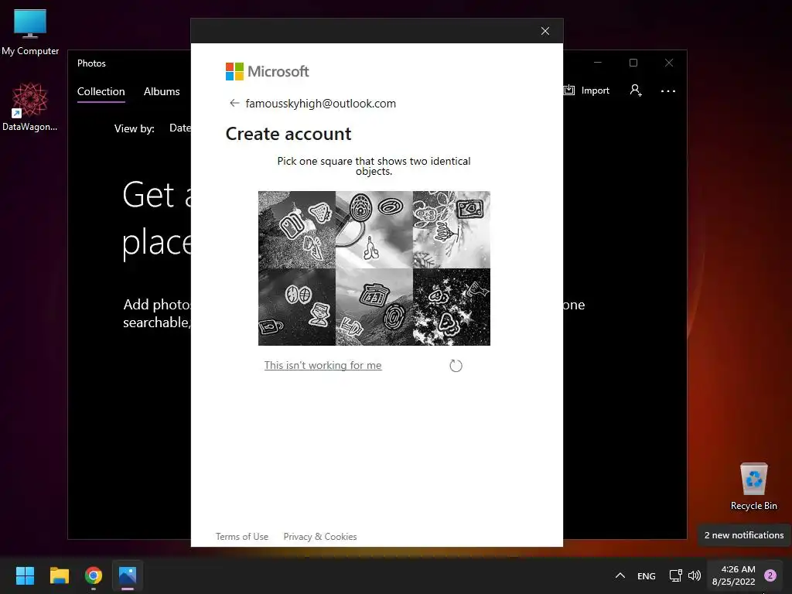Close the Create account dialog
The image size is (792, 594).
click(545, 31)
